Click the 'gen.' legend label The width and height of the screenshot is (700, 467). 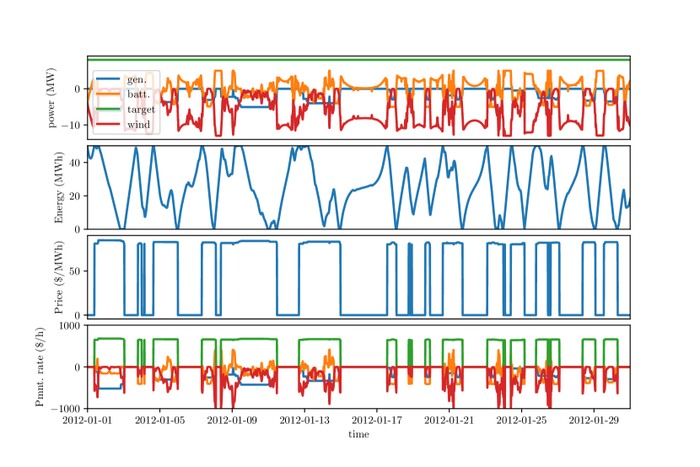(137, 80)
